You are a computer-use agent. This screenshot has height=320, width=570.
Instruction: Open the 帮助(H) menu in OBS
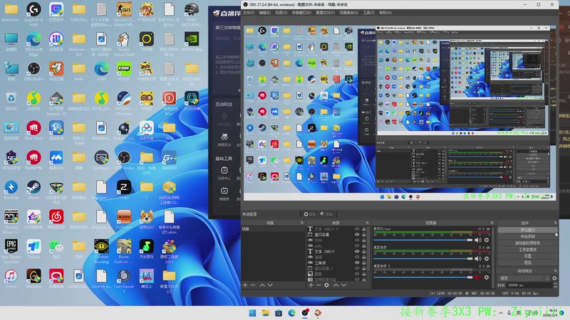tap(385, 13)
